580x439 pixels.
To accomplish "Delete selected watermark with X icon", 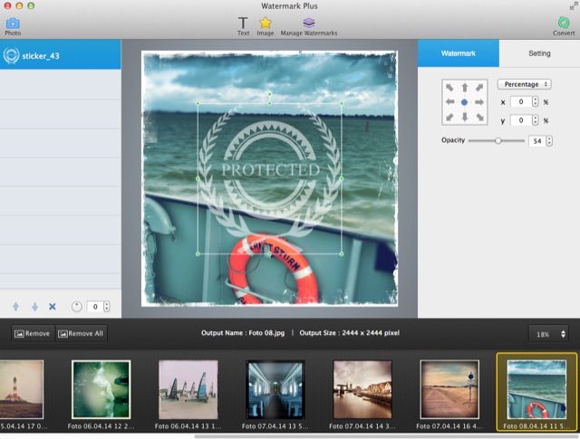I will (53, 306).
